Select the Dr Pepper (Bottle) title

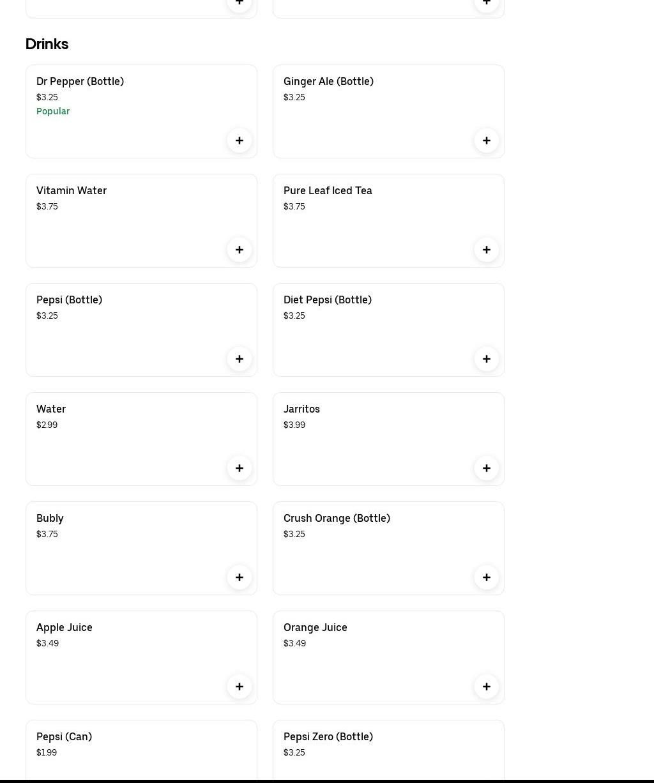tap(80, 81)
